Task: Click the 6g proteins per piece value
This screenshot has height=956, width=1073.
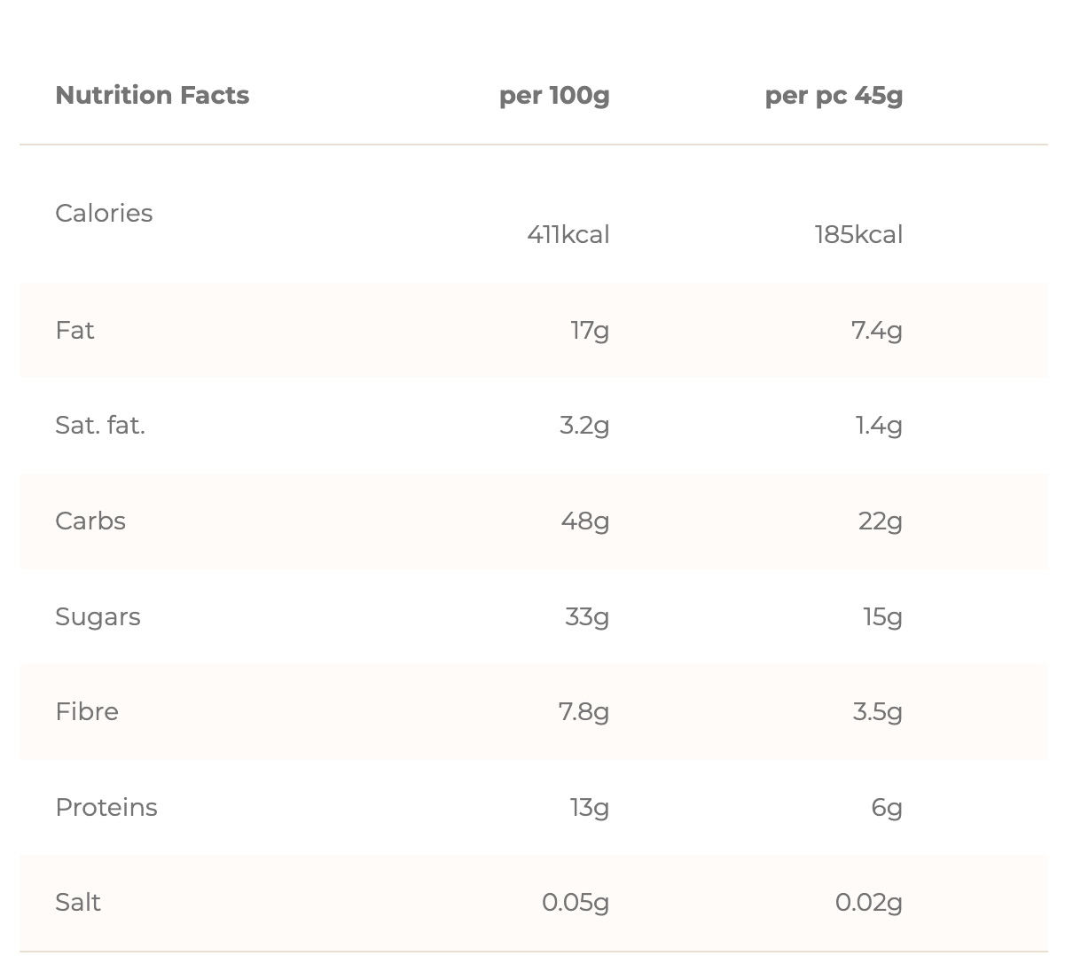Action: coord(887,807)
